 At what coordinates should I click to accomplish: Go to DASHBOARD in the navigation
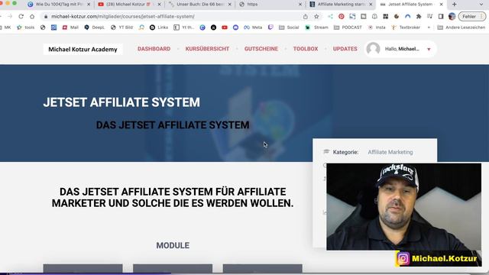[154, 49]
